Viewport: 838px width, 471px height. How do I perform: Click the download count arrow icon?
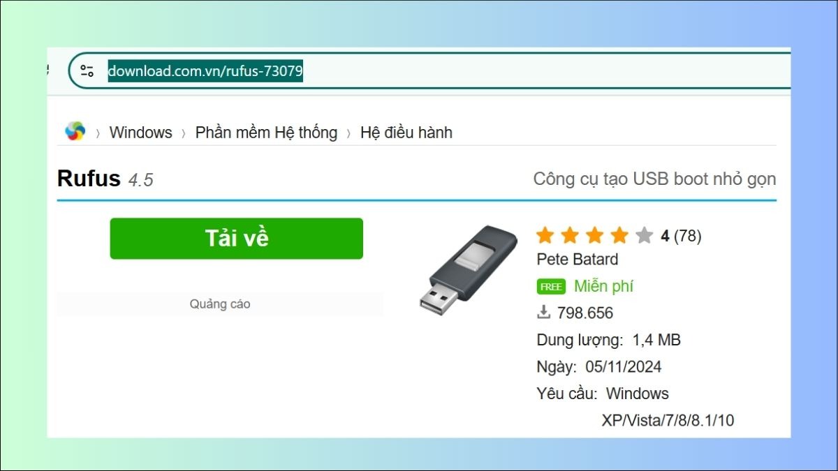click(x=543, y=313)
